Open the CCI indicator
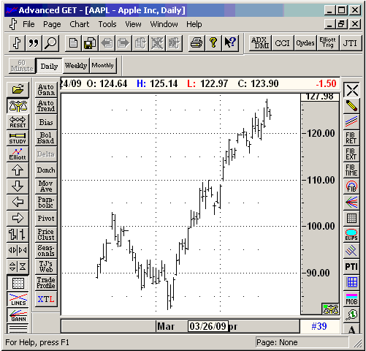The image size is (366, 351). (x=282, y=43)
